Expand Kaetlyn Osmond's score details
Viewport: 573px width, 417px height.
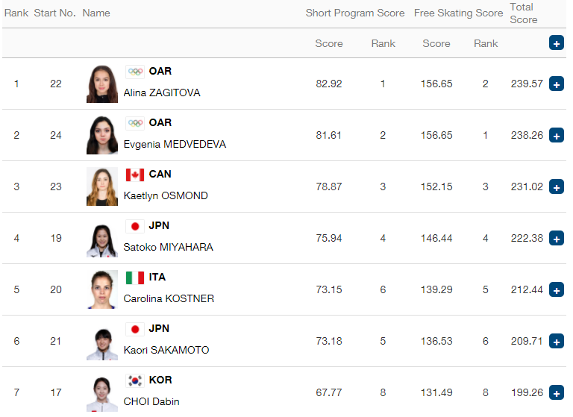(x=556, y=187)
